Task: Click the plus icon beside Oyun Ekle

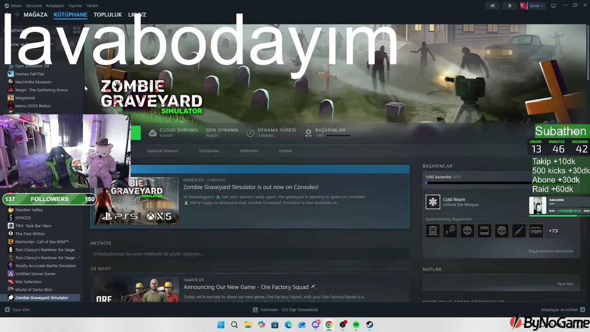Action: tap(7, 310)
